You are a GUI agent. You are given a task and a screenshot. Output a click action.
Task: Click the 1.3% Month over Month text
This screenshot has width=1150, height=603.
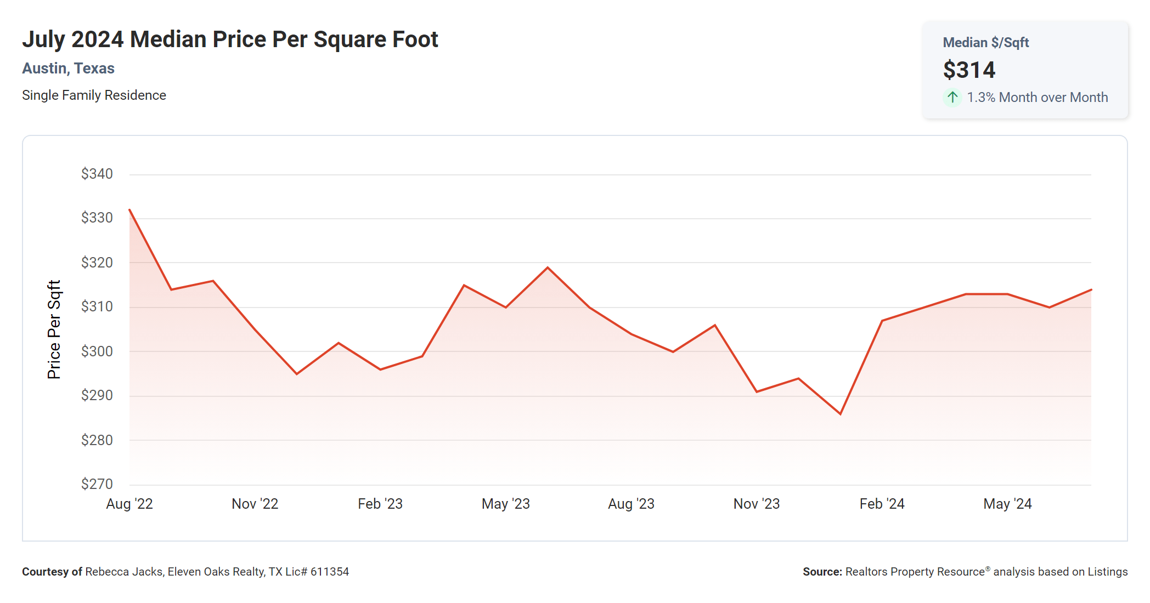[x=1037, y=97]
